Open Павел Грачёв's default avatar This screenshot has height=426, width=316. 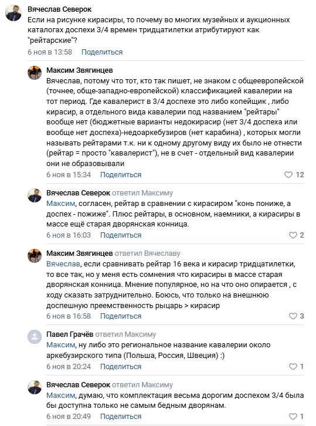tap(35, 337)
